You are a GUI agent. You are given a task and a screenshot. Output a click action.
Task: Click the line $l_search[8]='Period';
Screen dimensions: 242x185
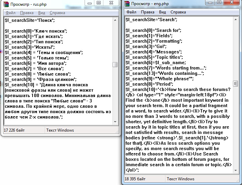[x=149, y=84]
